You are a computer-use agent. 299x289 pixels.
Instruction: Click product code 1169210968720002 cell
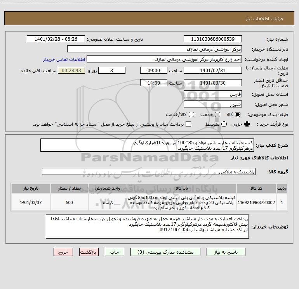pos(256,202)
